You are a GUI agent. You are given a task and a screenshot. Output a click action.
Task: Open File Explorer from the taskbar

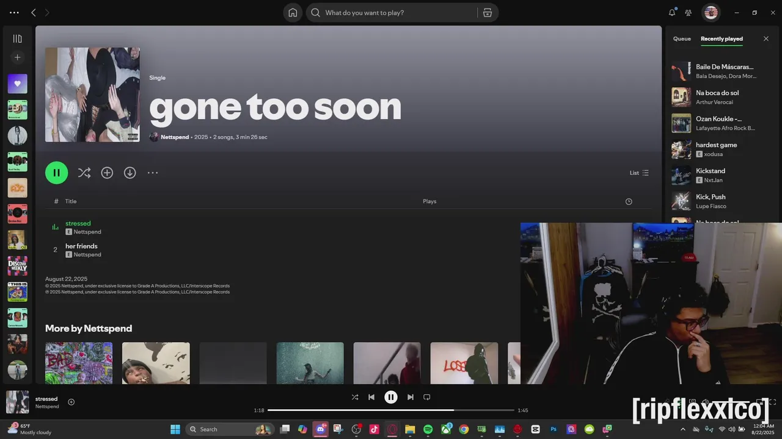click(x=410, y=429)
